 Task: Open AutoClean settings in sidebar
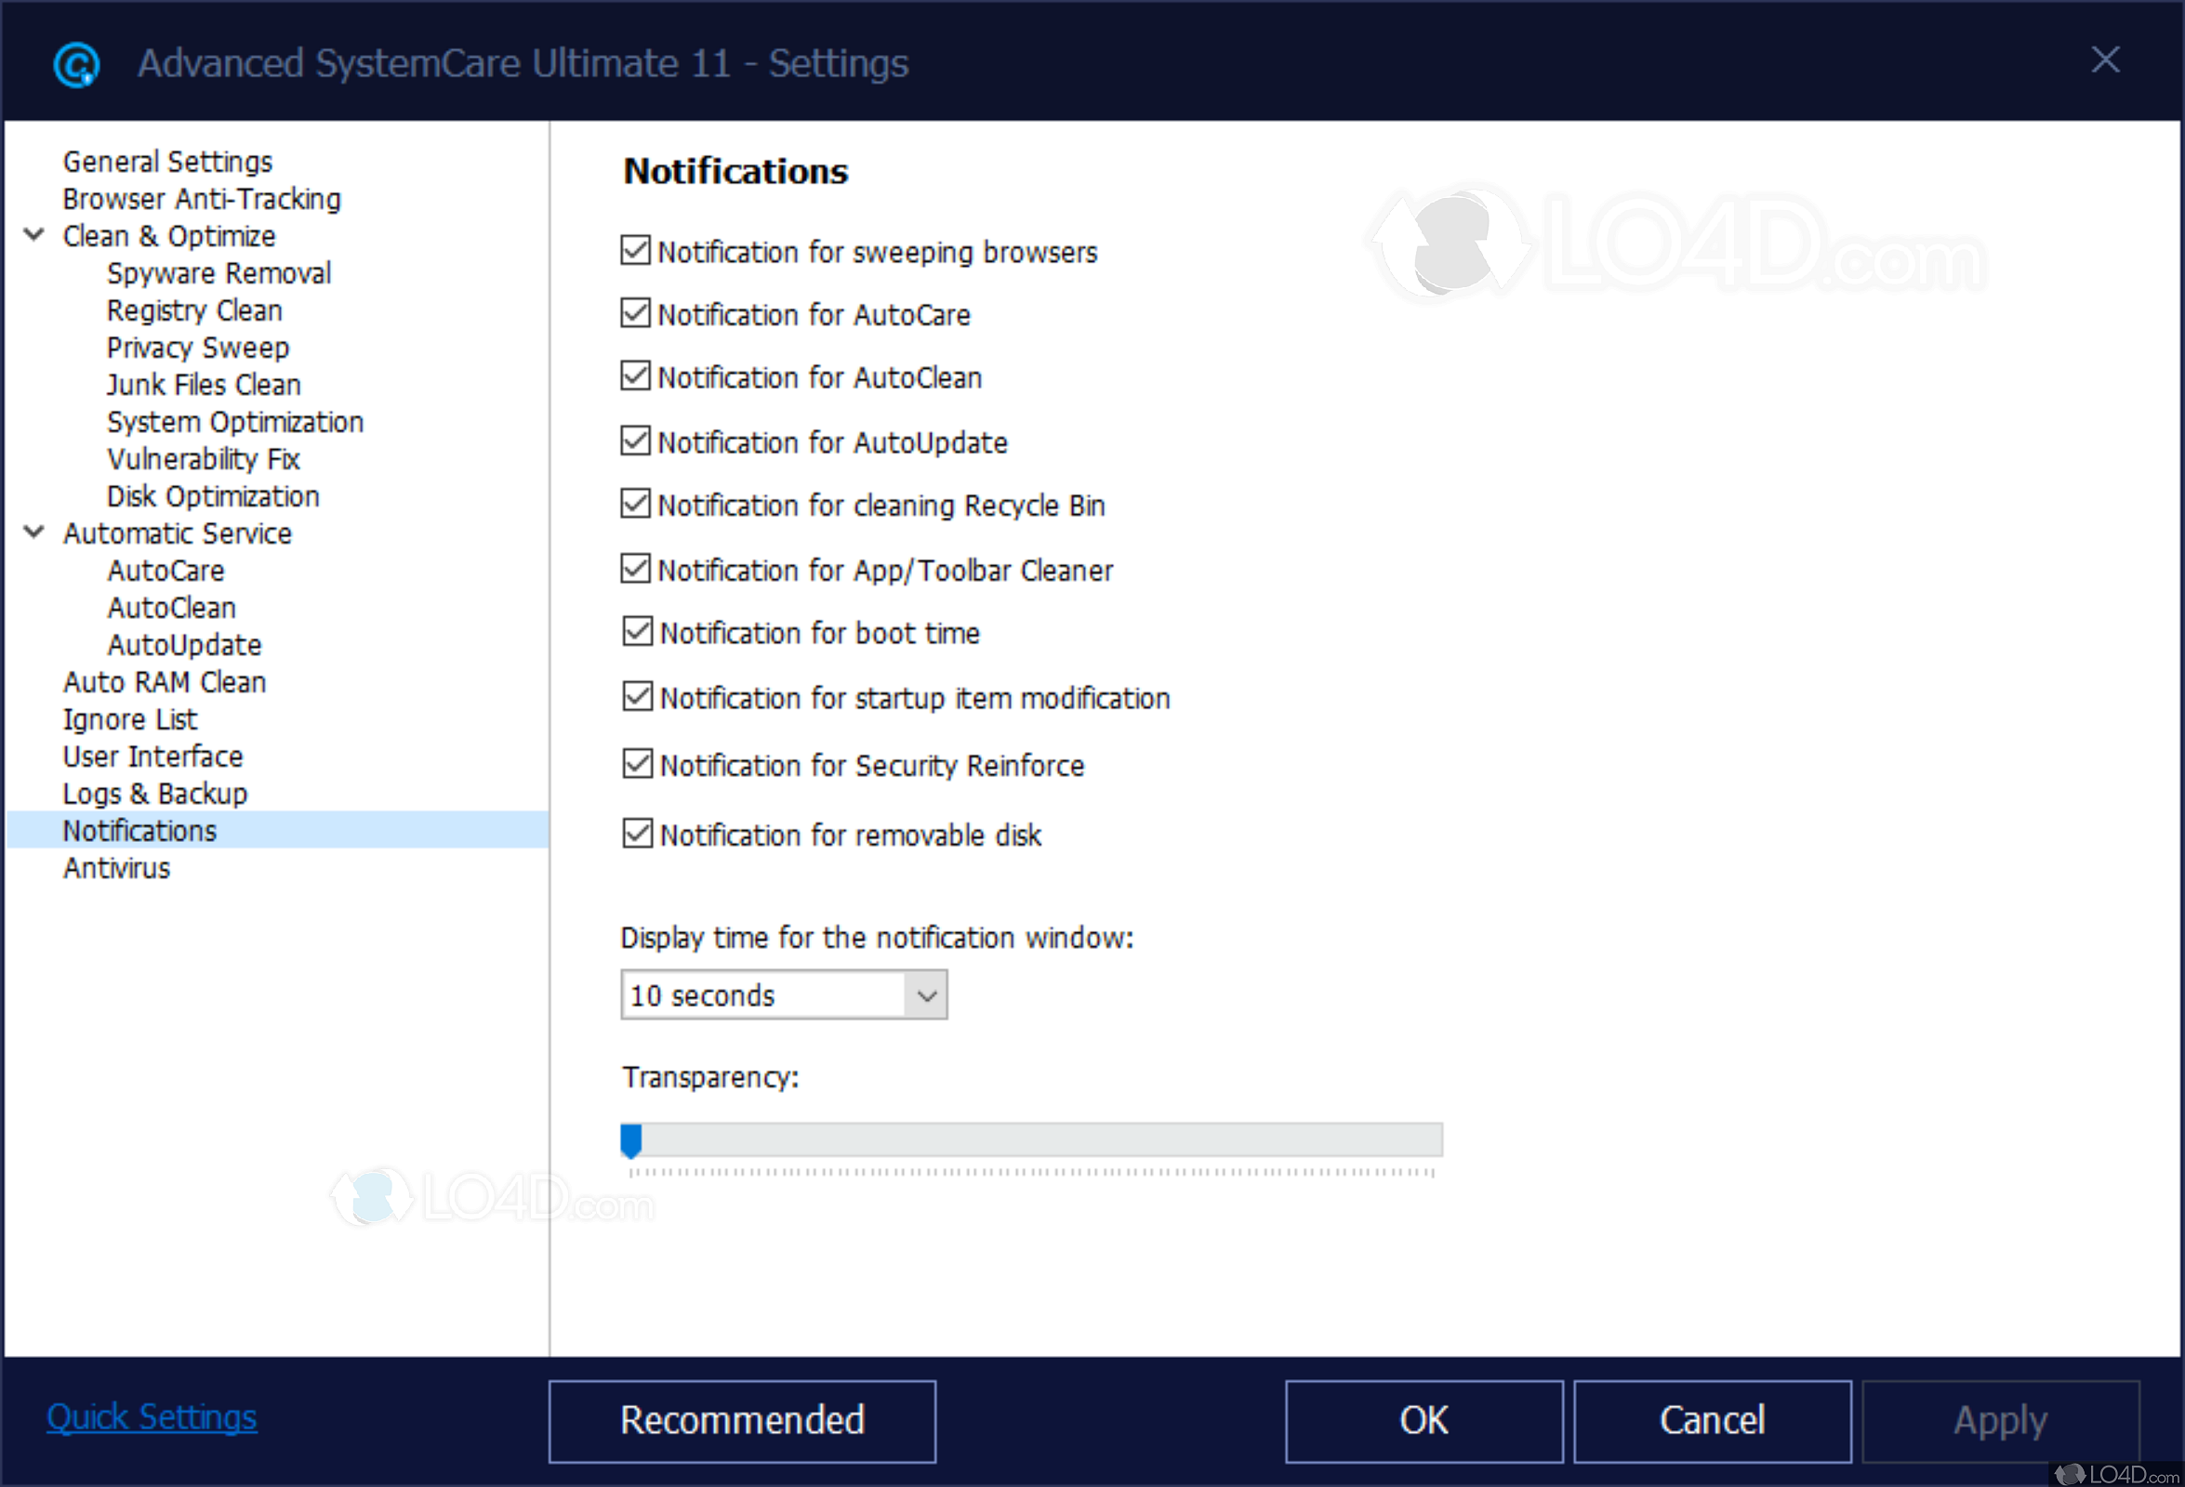(171, 608)
